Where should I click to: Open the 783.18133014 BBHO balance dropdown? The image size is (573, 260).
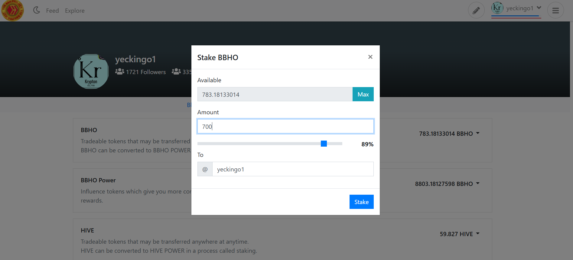[x=449, y=134]
